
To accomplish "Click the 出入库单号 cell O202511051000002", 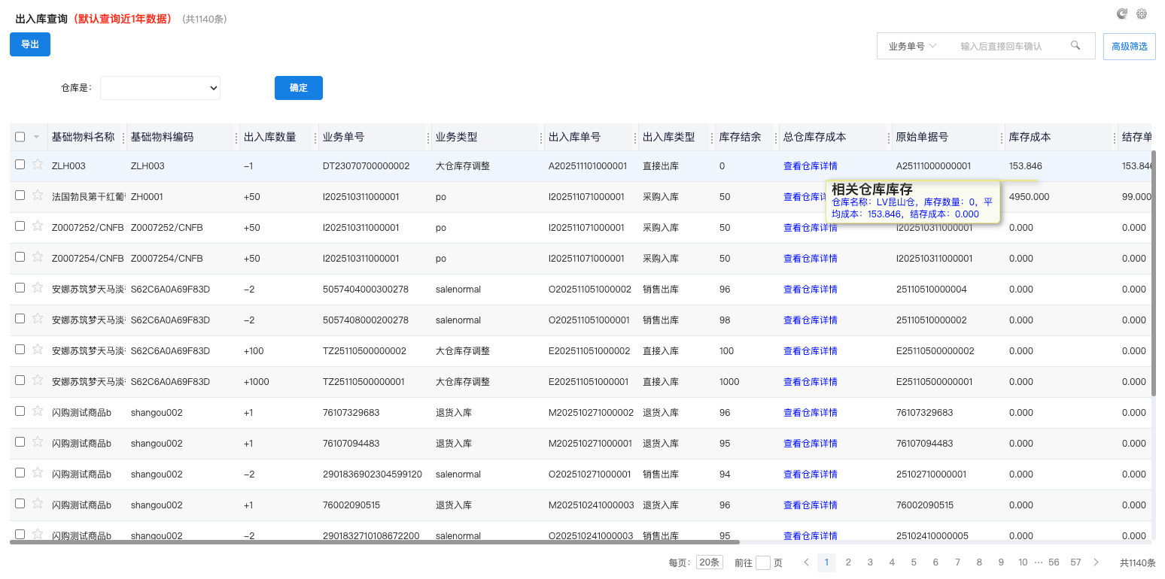I will click(x=590, y=289).
